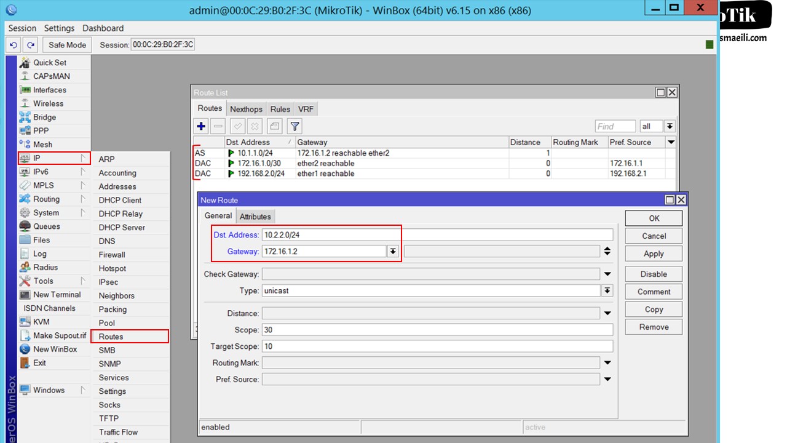Click filter funnel icon in Route List

295,126
